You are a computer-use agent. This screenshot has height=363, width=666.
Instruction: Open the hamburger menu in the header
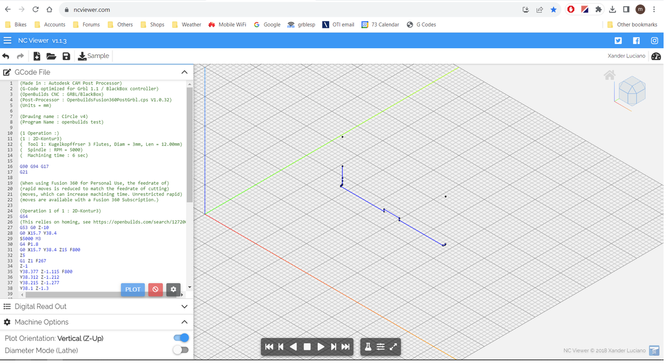7,41
